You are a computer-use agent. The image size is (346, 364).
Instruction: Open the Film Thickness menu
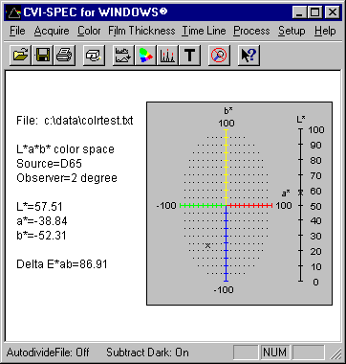pyautogui.click(x=141, y=31)
